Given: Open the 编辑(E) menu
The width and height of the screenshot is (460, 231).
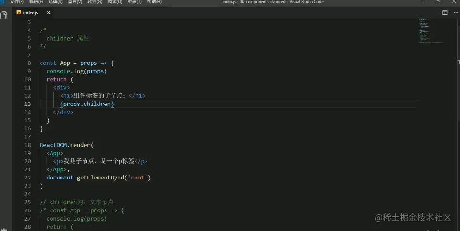Looking at the screenshot, I should point(36,2).
